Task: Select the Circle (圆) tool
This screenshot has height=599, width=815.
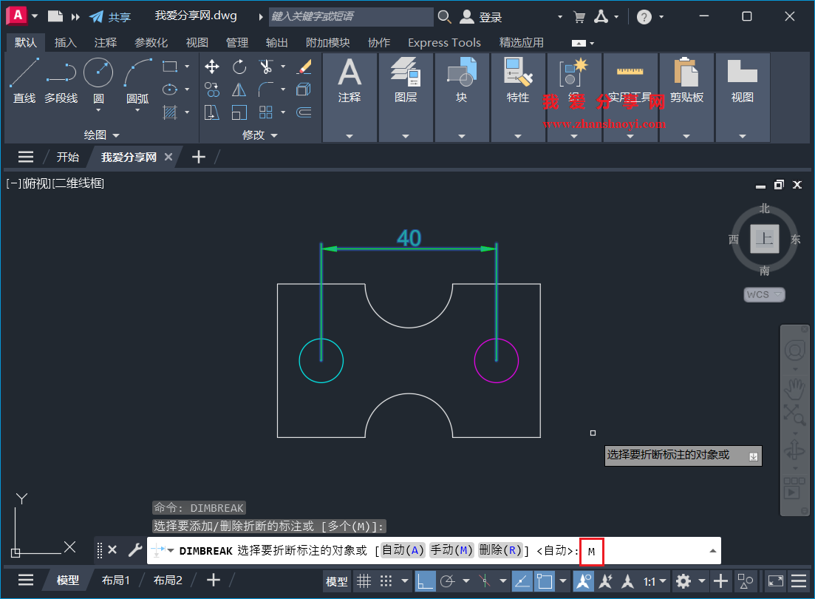Action: pos(98,73)
